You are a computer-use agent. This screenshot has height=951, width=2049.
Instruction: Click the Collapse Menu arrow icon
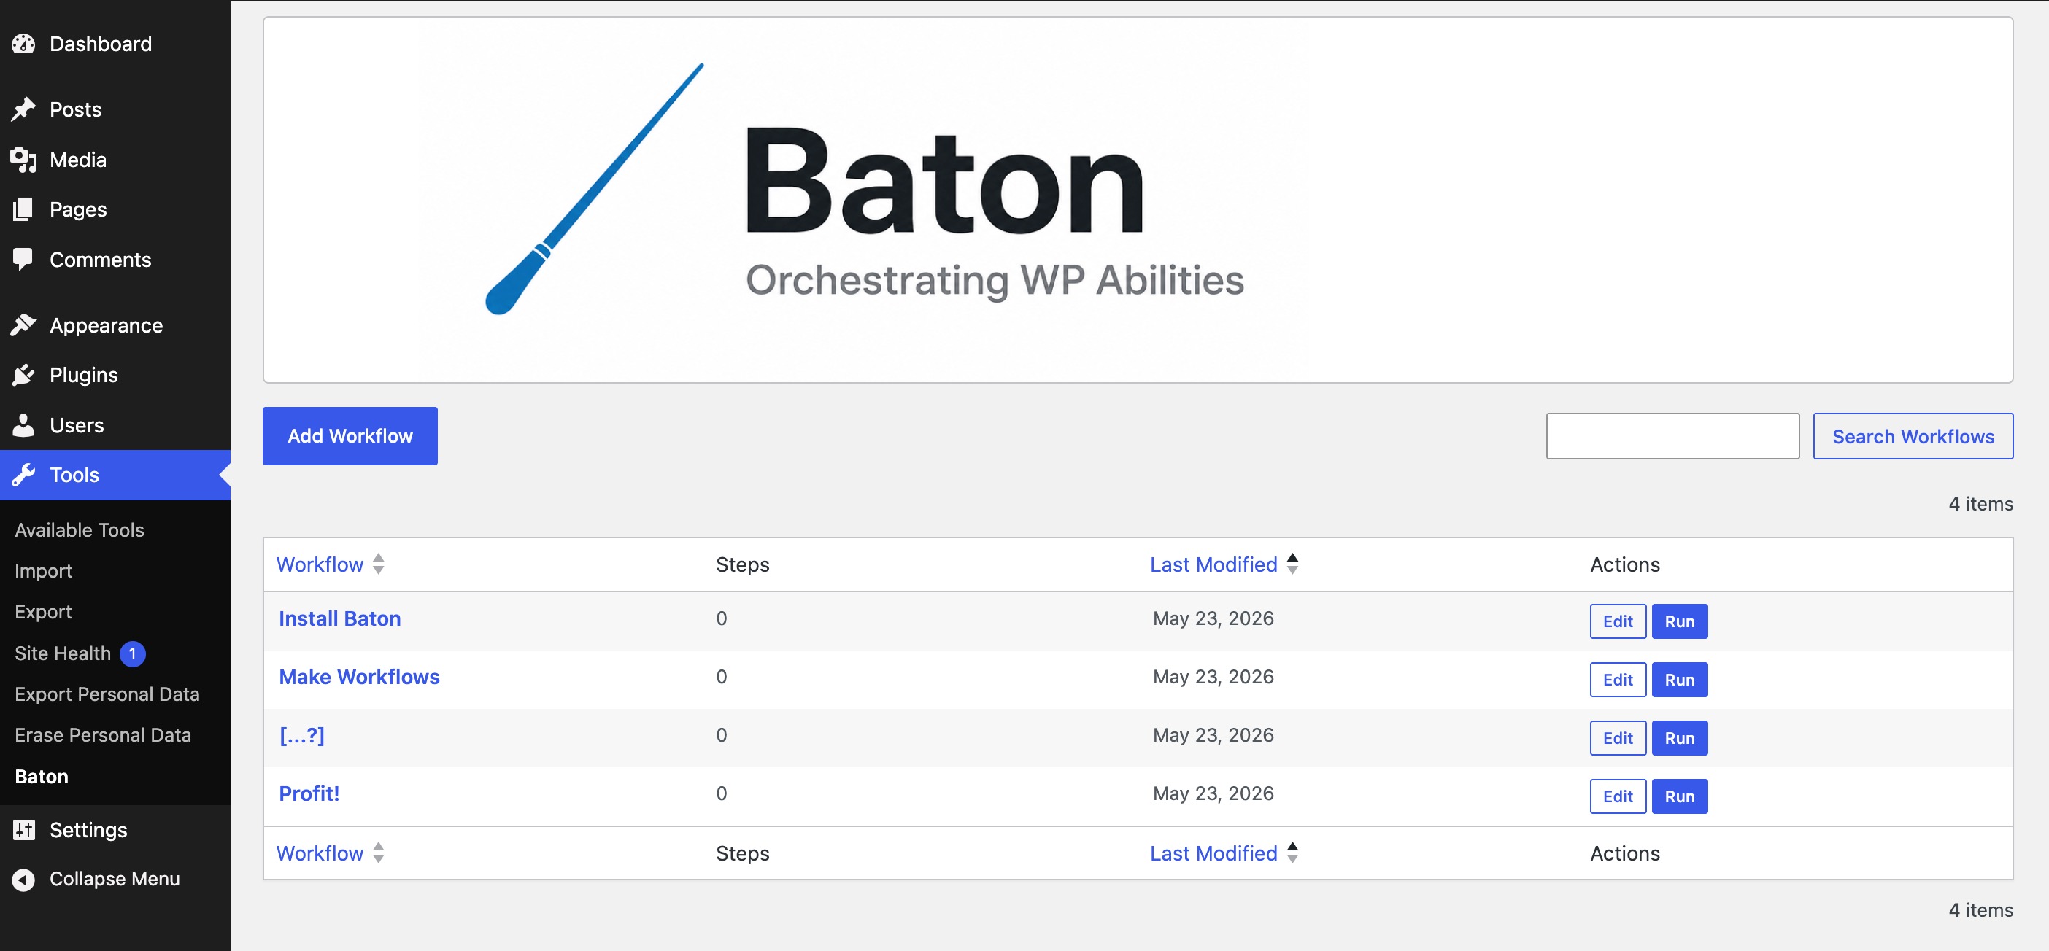pos(24,879)
